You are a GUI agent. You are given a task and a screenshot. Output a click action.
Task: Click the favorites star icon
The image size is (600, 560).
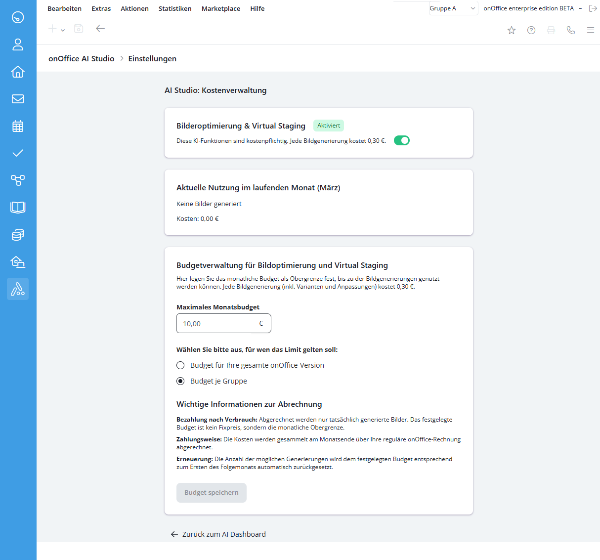(512, 30)
